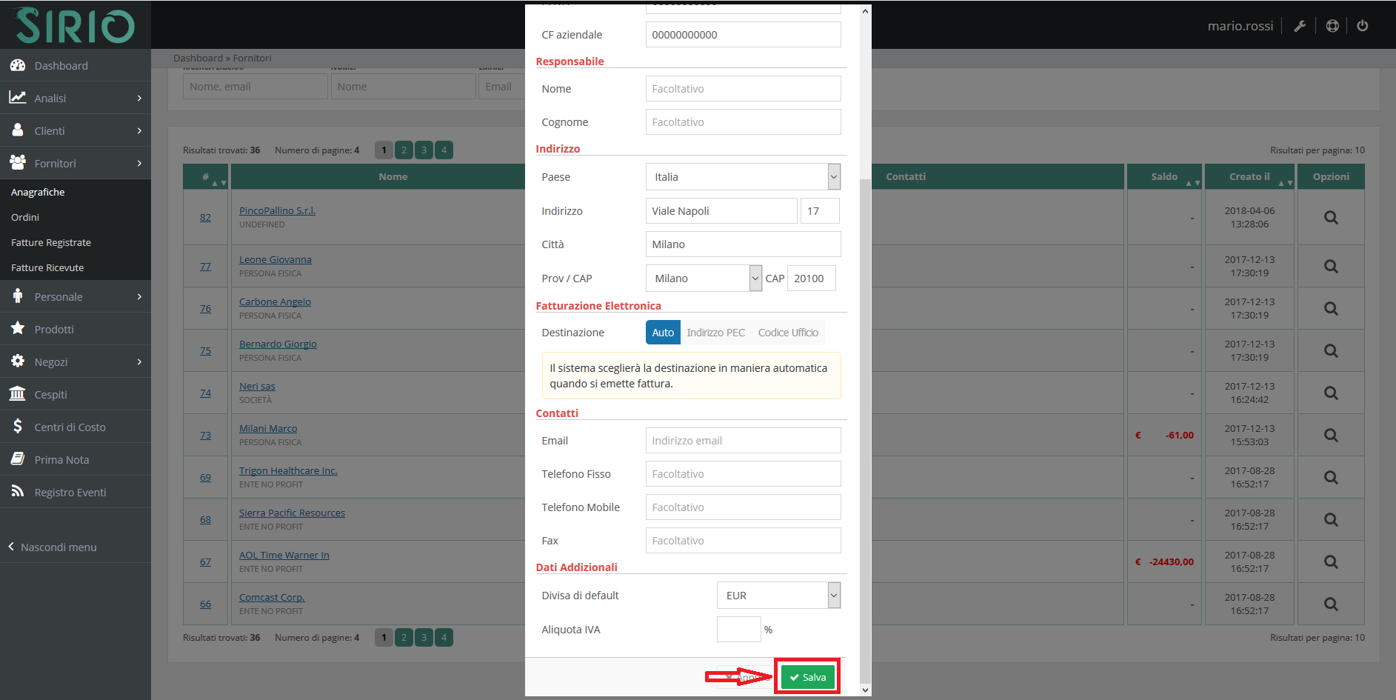Select Auto destination option
The image size is (1396, 700).
tap(663, 333)
